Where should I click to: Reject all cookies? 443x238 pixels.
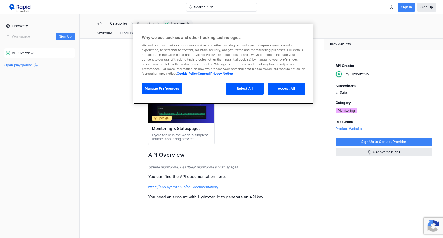[x=245, y=89]
